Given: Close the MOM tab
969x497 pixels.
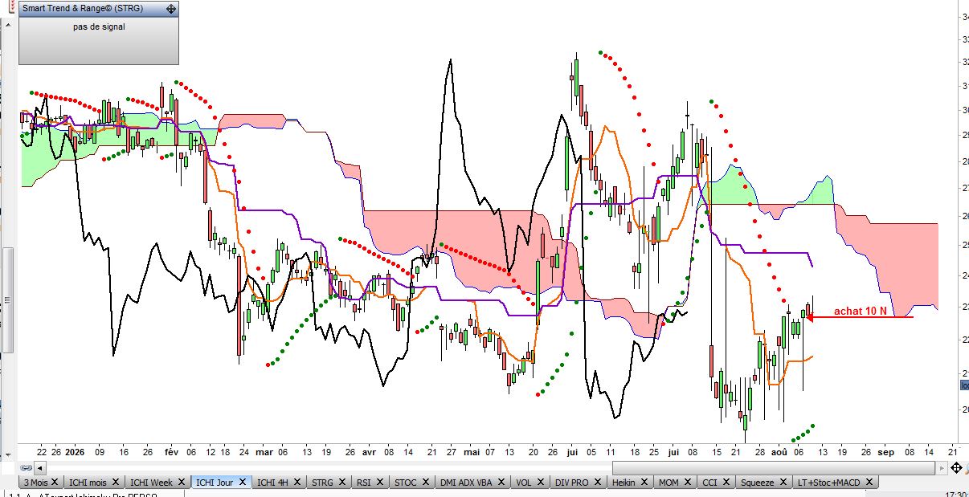Looking at the screenshot, I should click(x=688, y=482).
